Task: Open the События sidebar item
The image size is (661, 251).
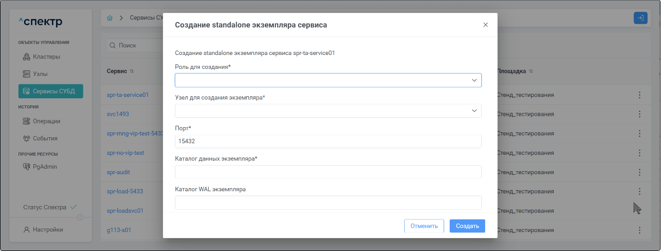Action: pos(45,138)
